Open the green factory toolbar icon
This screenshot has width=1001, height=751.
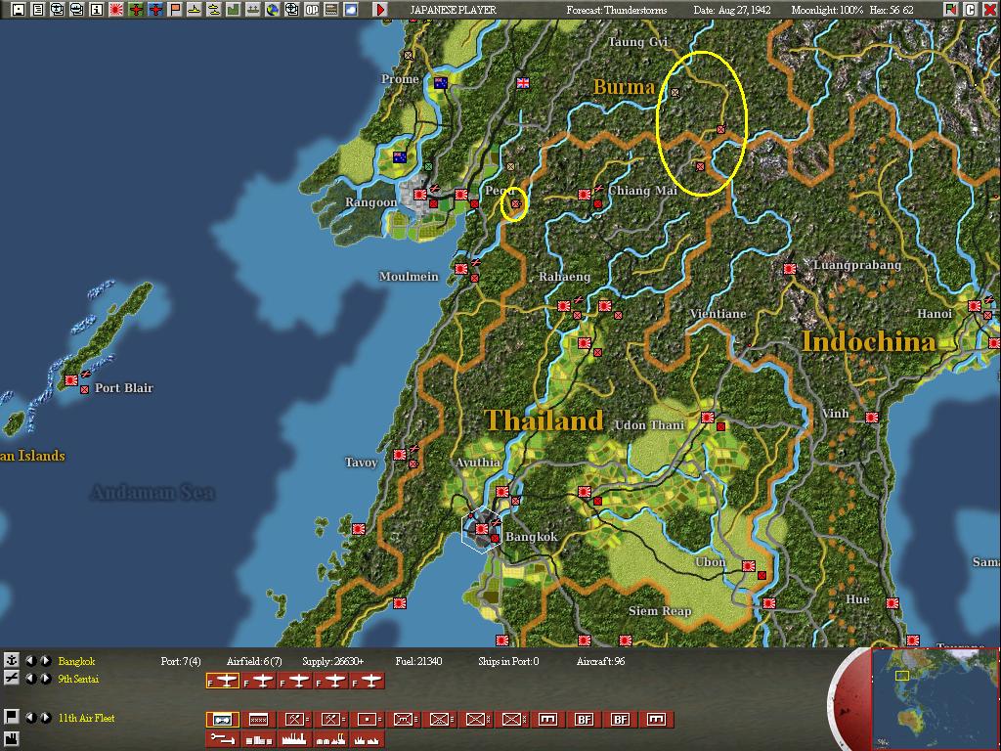(234, 10)
